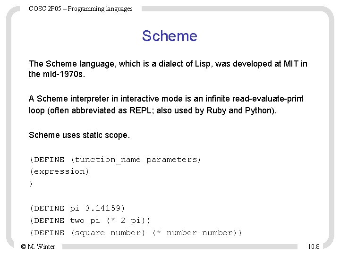Click 'Scheme uses static scope.'
Image resolution: width=340 pixels, height=255 pixels.
coord(79,135)
